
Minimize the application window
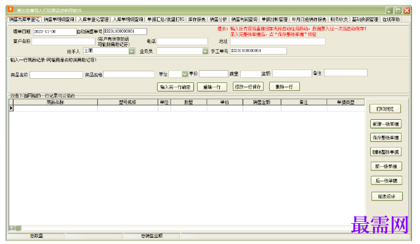[389, 10]
